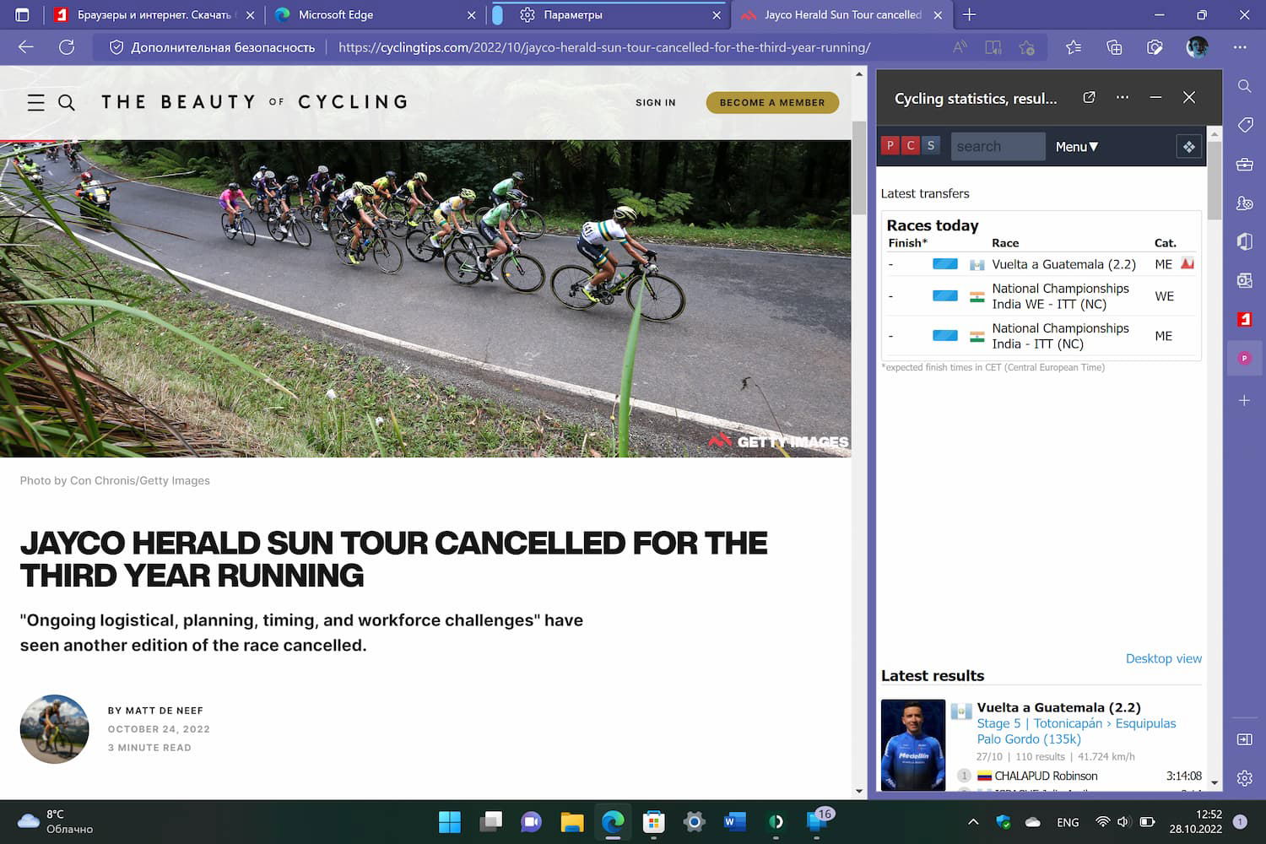Open National Championships India WE - ITT race
The height and width of the screenshot is (844, 1266).
pyautogui.click(x=1060, y=296)
